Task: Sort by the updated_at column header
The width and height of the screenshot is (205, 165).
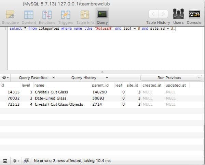Action: click(x=177, y=85)
